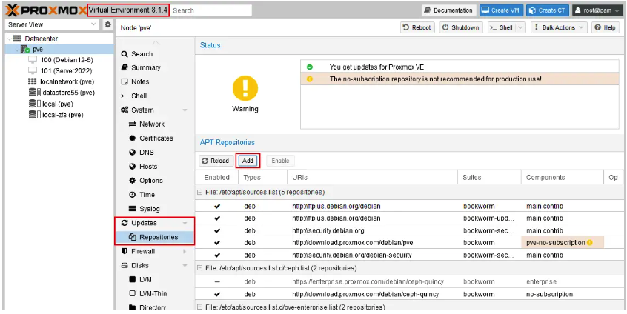
Task: Click the Reload repositories button
Action: point(216,161)
